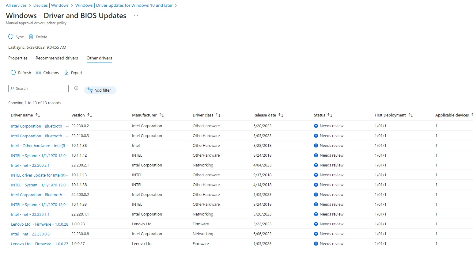Go to Devices | Windows breadcrumb
Screen dimensions: 473x256
click(x=51, y=5)
